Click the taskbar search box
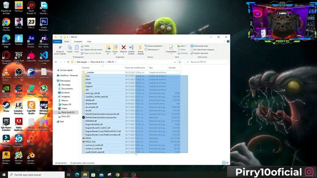The image size is (317, 178). (x=36, y=175)
